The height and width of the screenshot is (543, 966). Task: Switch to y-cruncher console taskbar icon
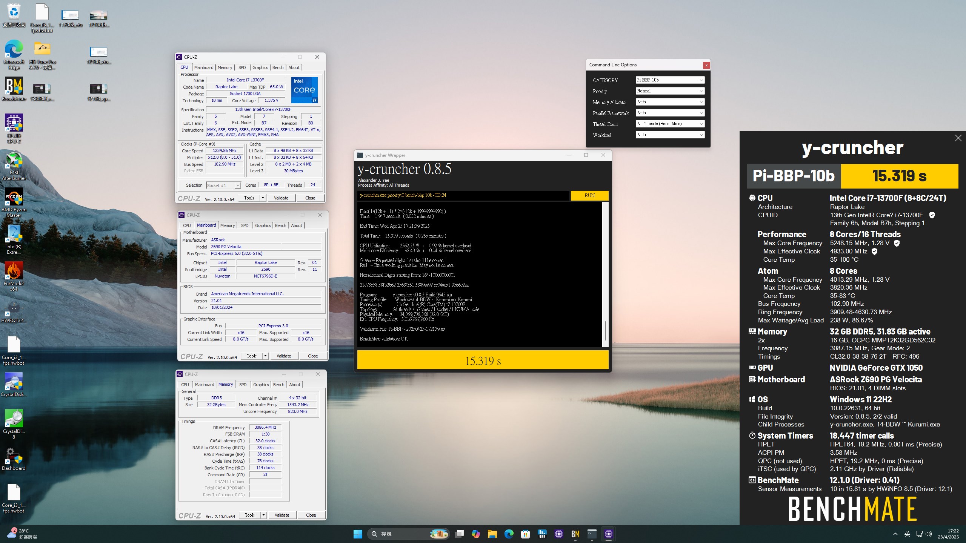tap(592, 534)
